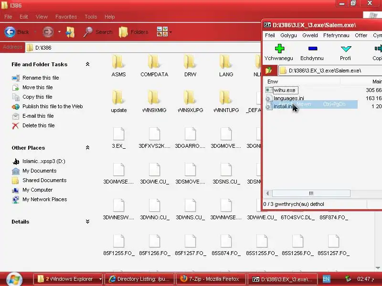Click E-mail this file link
382x286 pixels.
38,116
